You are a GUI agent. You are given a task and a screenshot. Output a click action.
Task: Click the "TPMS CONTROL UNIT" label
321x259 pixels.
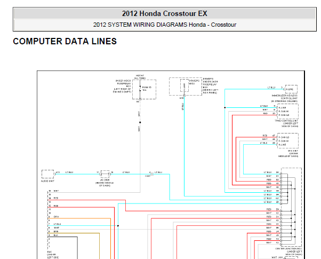(286, 123)
